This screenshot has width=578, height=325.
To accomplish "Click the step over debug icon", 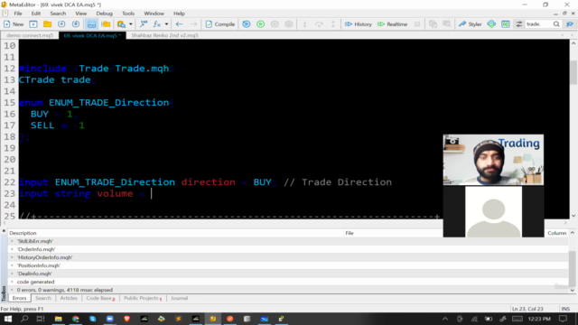I will 319,24.
